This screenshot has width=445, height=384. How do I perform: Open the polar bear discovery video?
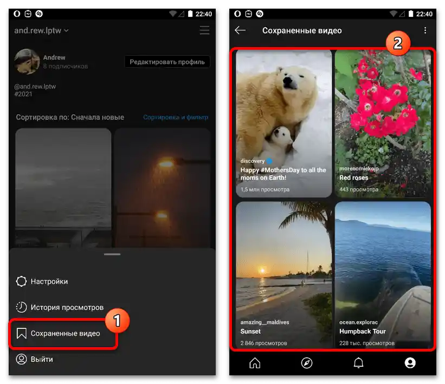click(284, 123)
